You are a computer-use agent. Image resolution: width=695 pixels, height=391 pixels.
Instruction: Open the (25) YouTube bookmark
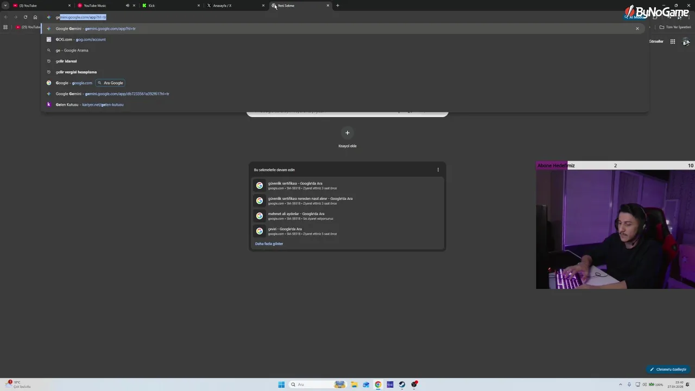28,27
